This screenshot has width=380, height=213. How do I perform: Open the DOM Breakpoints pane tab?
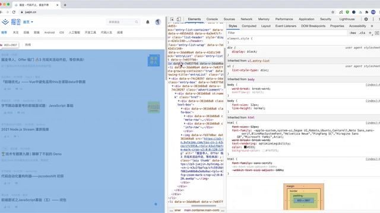click(x=313, y=26)
